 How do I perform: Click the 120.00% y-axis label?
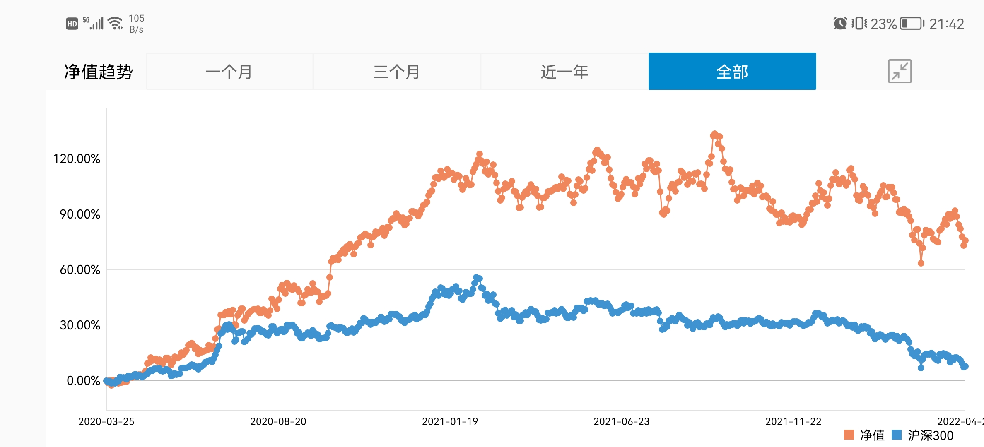(77, 159)
